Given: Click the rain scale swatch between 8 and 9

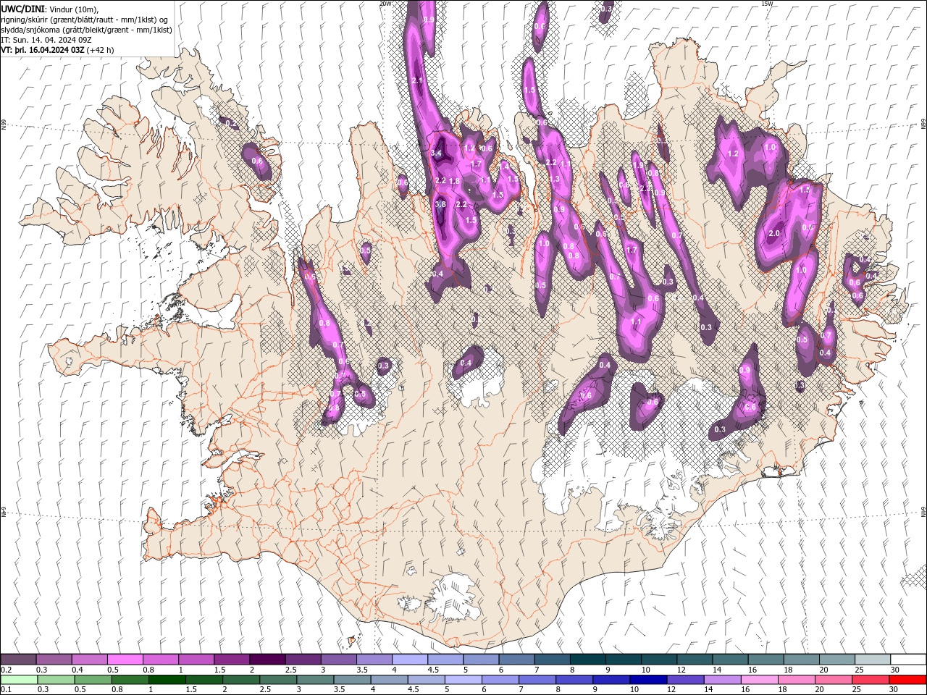Looking at the screenshot, I should [574, 680].
